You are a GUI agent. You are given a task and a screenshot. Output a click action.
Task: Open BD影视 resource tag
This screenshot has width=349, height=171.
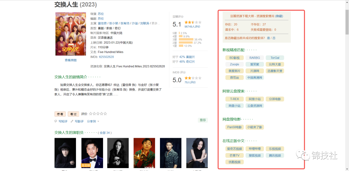pos(235,58)
